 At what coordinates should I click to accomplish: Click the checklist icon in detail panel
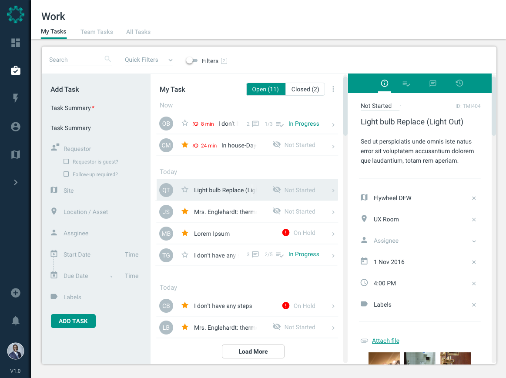click(406, 84)
